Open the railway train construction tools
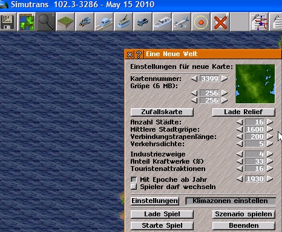 (85, 22)
